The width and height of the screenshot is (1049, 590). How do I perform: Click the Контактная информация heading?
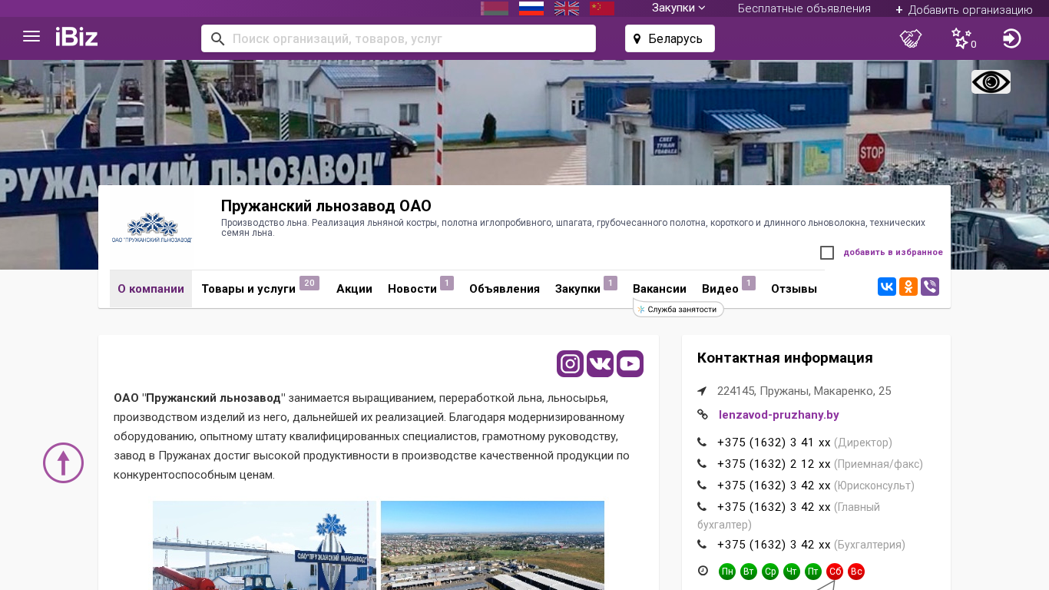click(x=785, y=358)
